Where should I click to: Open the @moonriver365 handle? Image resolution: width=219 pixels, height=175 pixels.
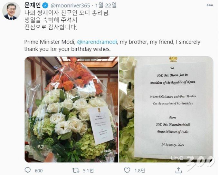(x=70, y=5)
